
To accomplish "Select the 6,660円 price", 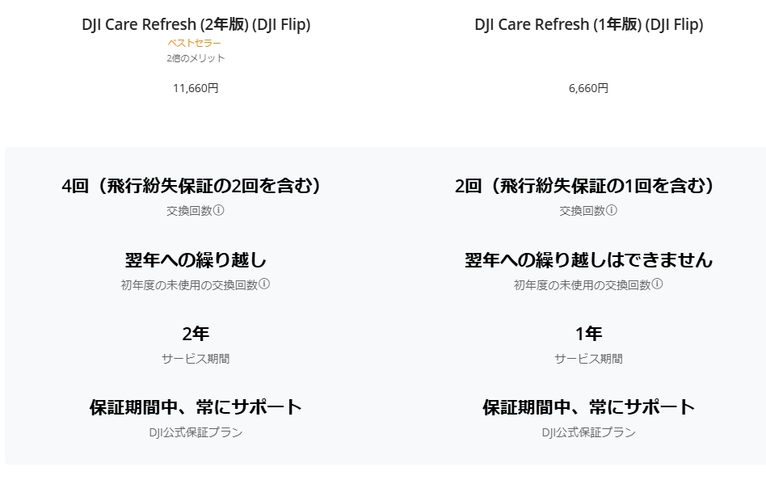I will click(x=588, y=88).
